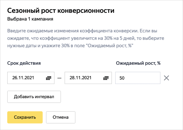Cancel the dialog using "Отмена"
183x130 pixels.
point(60,117)
